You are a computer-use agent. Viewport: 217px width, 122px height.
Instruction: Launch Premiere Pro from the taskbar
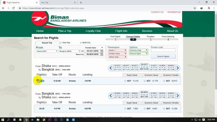(50, 120)
